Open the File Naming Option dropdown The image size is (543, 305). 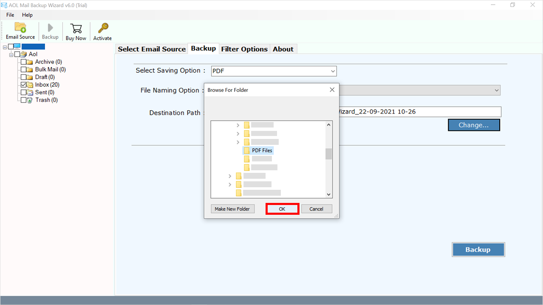coord(496,90)
